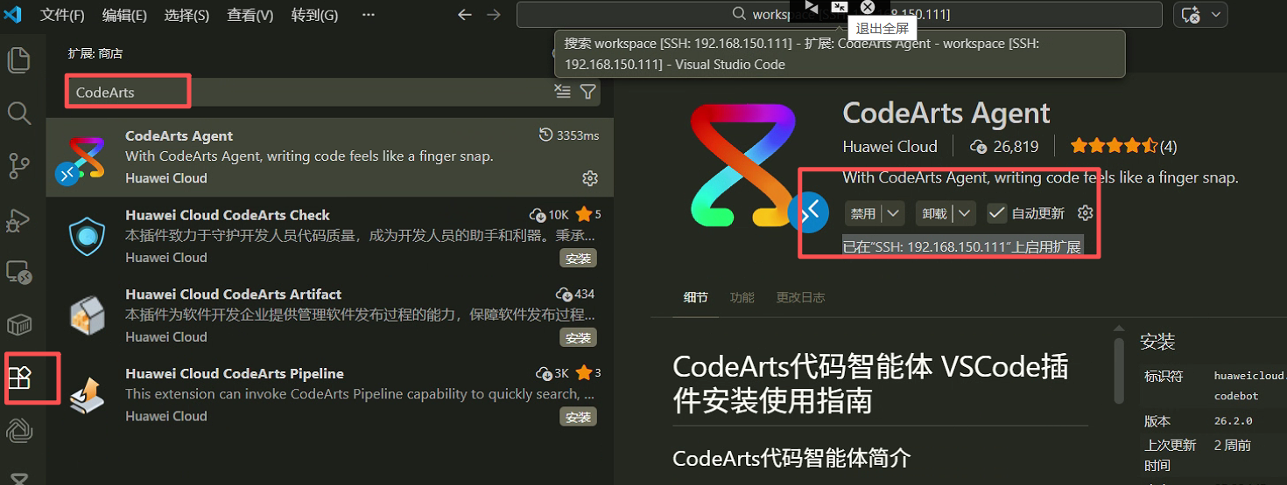
Task: Select Huawei Cloud CodeArts Pipeline entry
Action: (330, 396)
